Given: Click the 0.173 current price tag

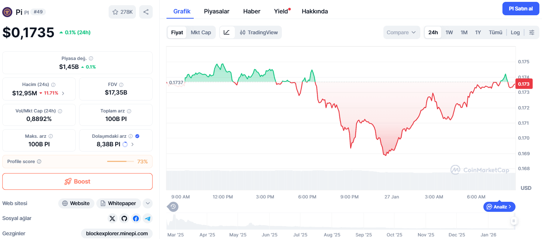Looking at the screenshot, I should [x=523, y=84].
